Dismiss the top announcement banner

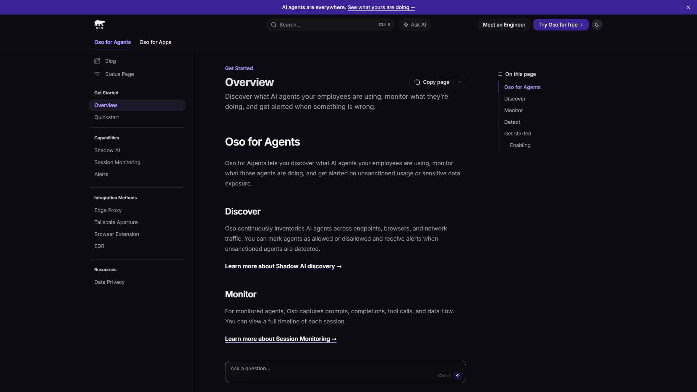688,7
